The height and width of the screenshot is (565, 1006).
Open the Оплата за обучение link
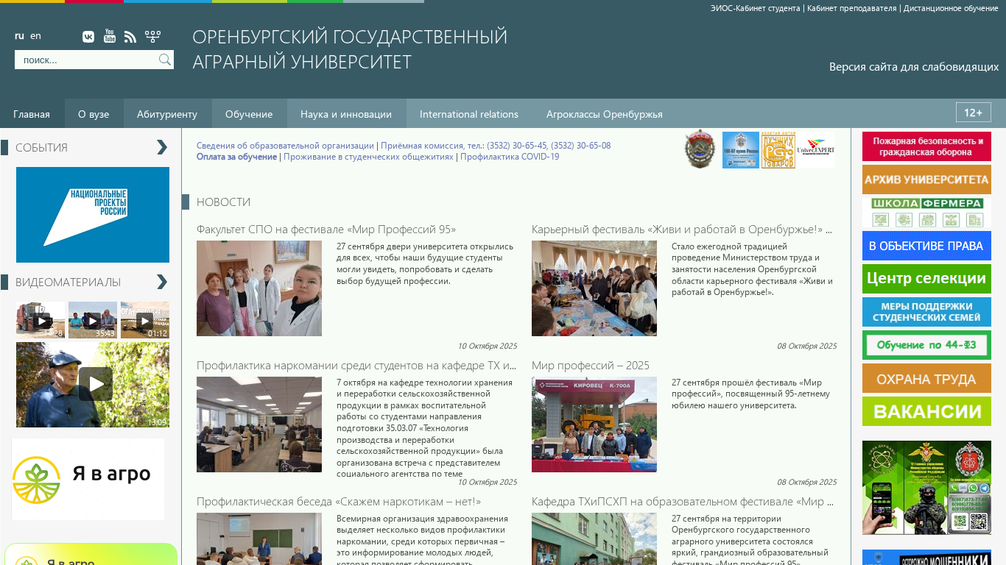[236, 157]
